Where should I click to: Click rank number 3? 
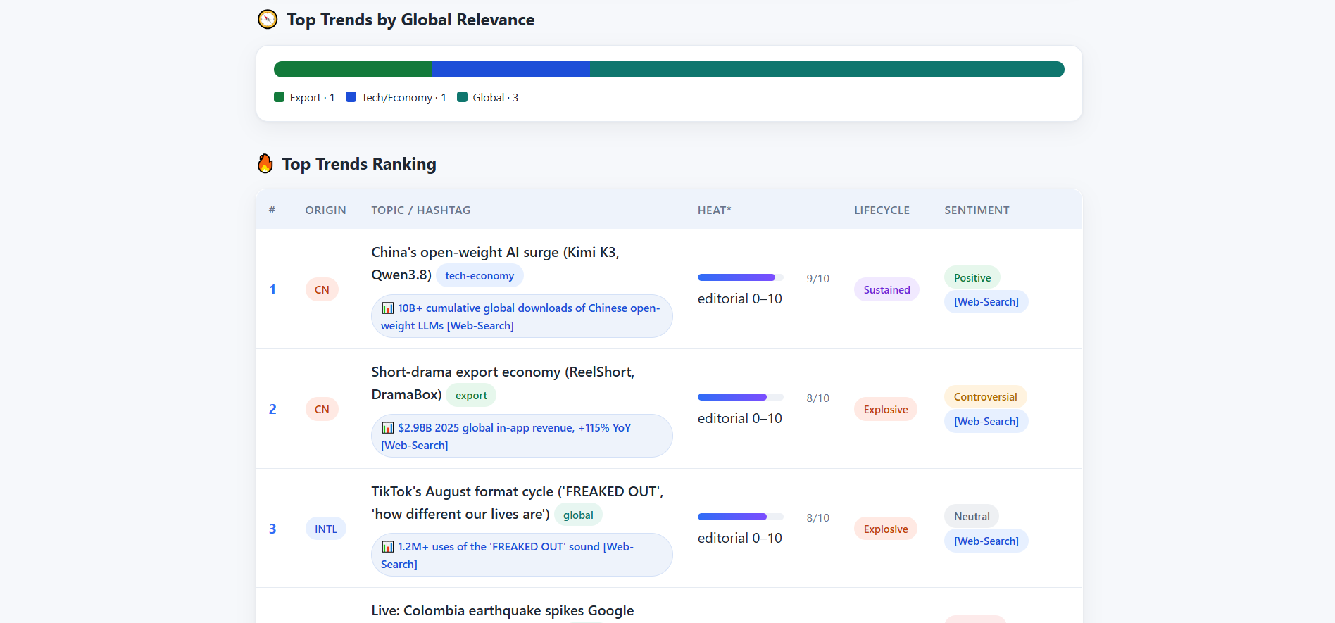point(272,529)
